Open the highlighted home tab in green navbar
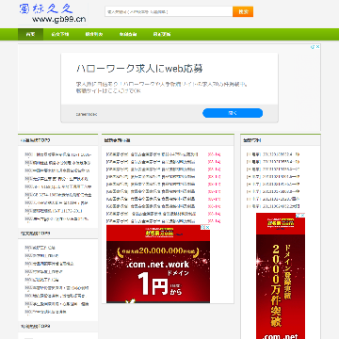Screen dimensions: 339x339 [30, 35]
